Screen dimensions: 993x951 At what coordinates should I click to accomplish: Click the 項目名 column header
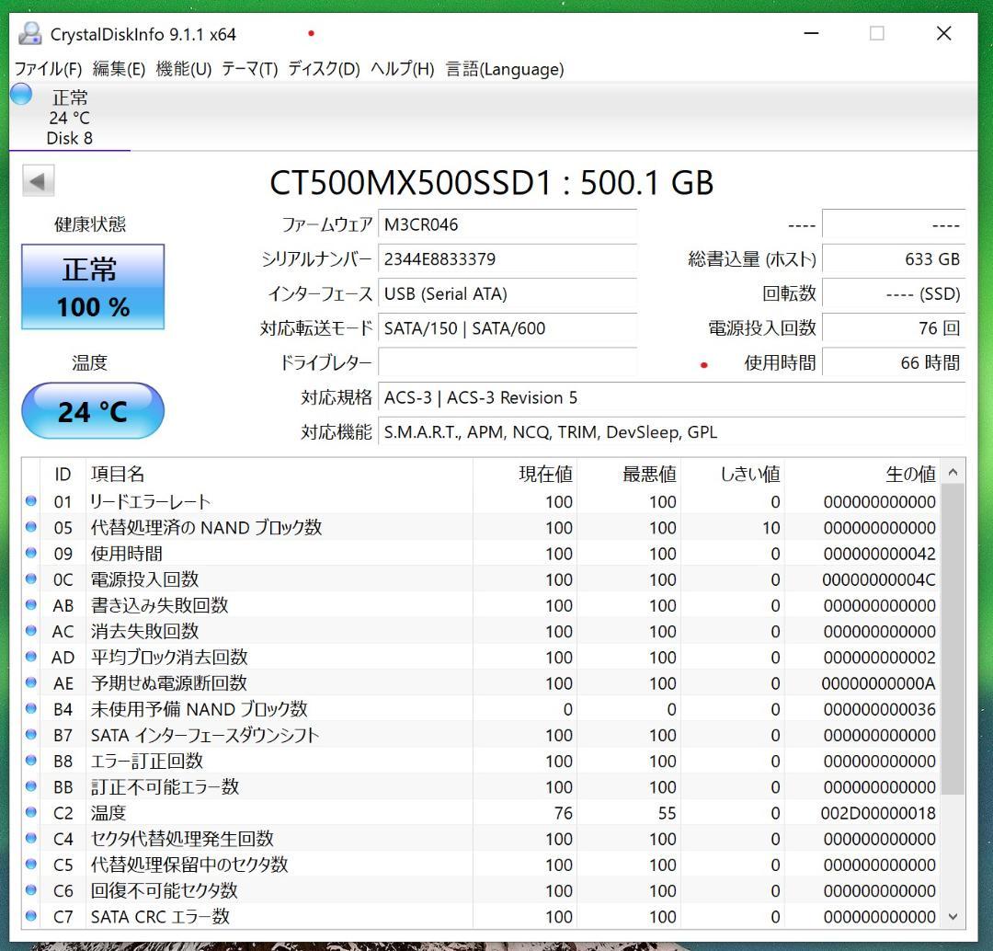[x=279, y=474]
